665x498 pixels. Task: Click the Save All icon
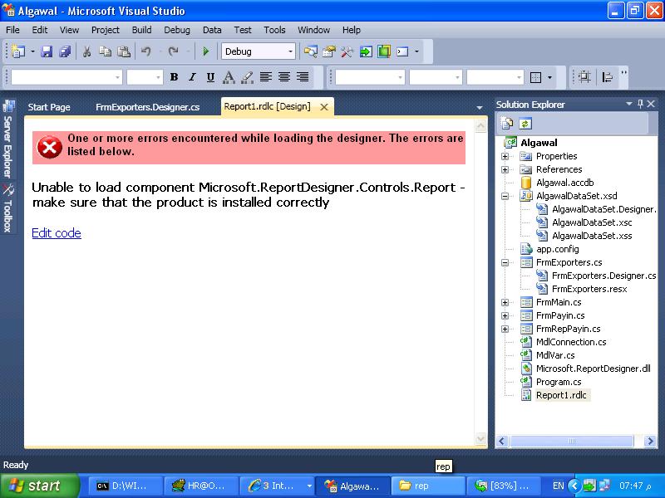pyautogui.click(x=65, y=51)
